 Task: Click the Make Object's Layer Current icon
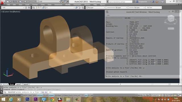tap(76, 8)
